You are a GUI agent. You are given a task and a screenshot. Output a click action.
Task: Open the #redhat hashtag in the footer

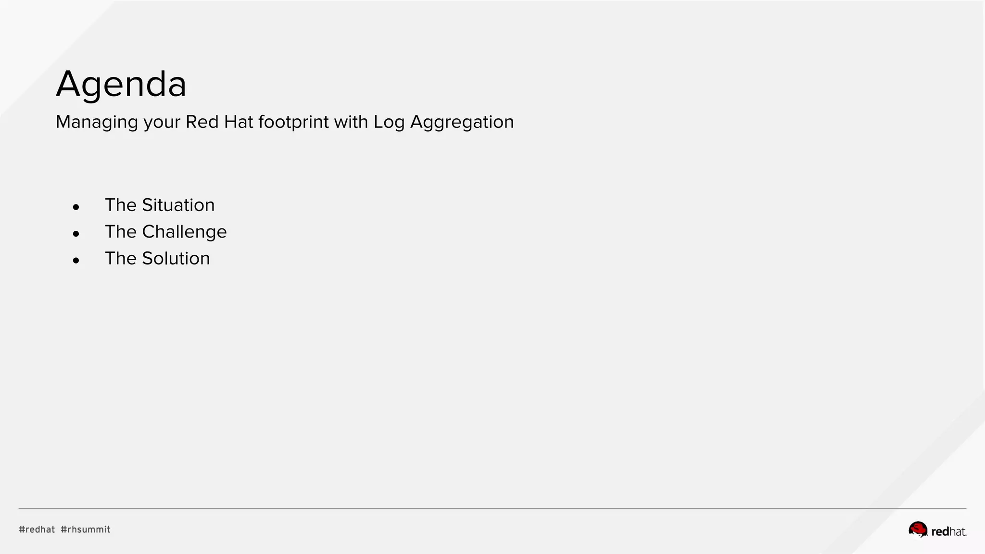coord(37,529)
